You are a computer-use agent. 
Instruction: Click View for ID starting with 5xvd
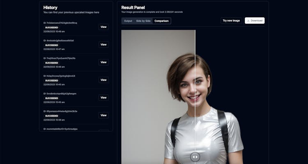[x=103, y=98]
